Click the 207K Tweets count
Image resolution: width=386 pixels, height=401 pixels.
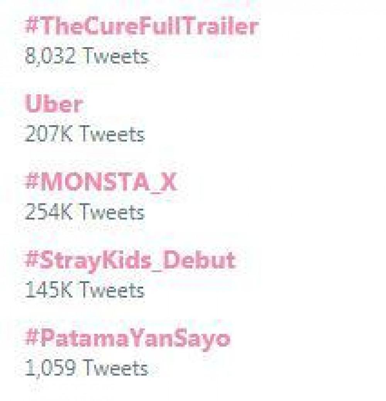click(85, 135)
